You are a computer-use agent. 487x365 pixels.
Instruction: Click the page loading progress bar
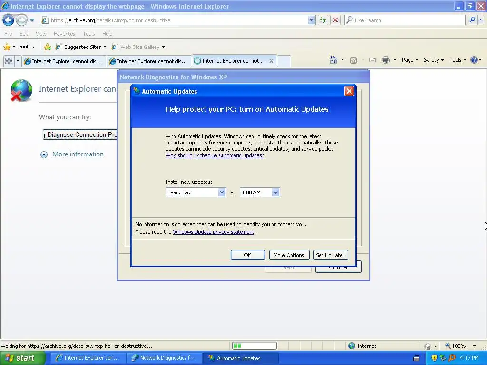pyautogui.click(x=254, y=346)
